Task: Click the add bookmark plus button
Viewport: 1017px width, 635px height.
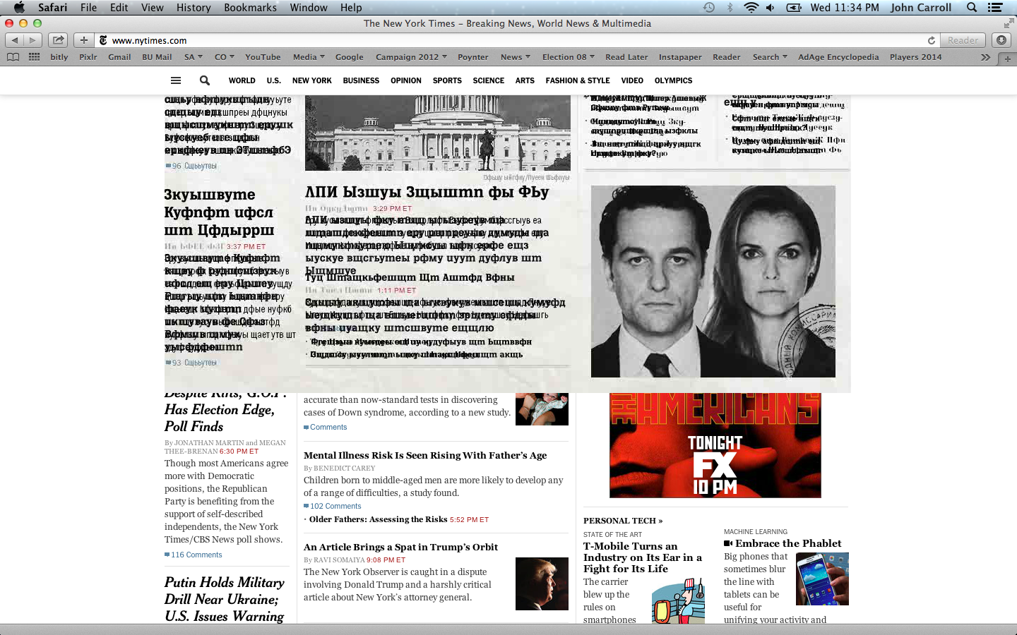Action: [83, 40]
